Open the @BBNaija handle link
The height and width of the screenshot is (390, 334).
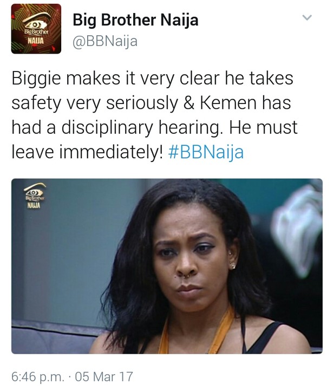(x=105, y=41)
